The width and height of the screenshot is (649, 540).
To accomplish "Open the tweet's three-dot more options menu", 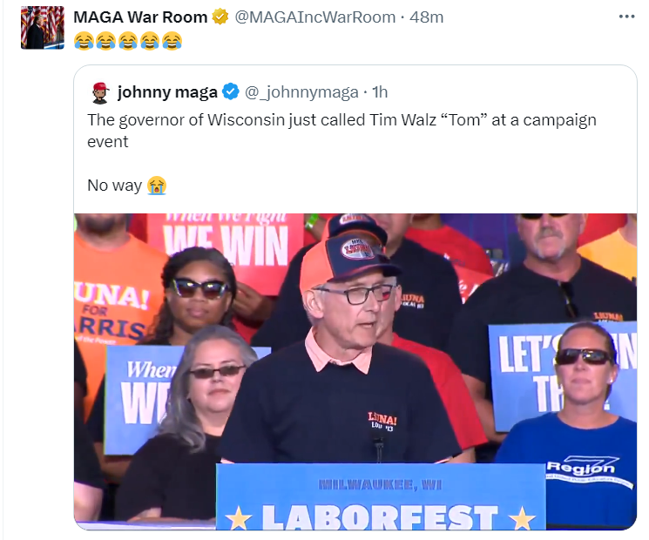I will click(626, 17).
